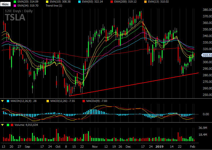The width and height of the screenshot is (212, 150).
Task: Click the 36.9M volume axis label
Action: (203, 128)
